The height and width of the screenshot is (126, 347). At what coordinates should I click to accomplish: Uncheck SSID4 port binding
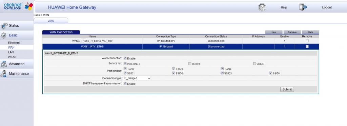click(271, 73)
